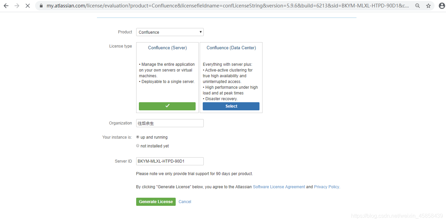The width and height of the screenshot is (446, 222).
Task: Click the Confluence (Data Center) card title
Action: coord(231,48)
